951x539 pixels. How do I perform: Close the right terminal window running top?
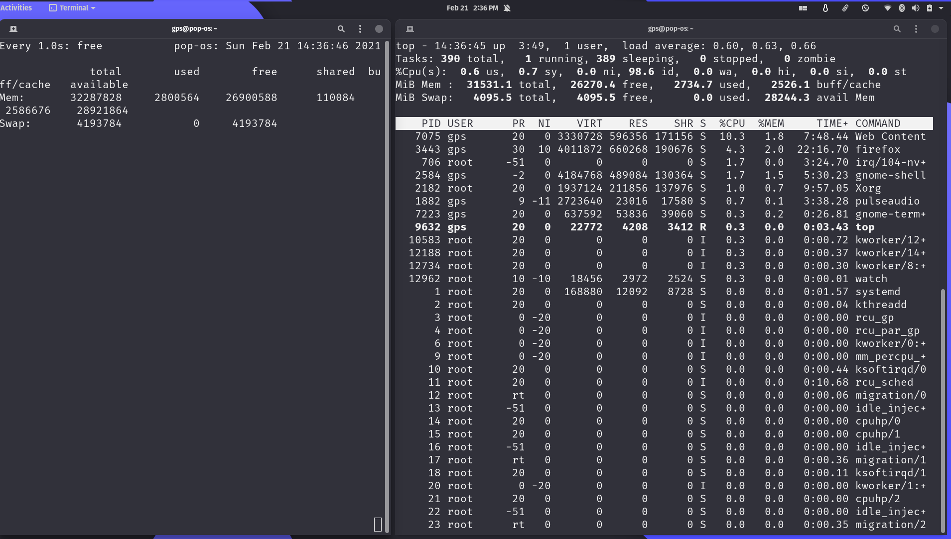pyautogui.click(x=935, y=29)
